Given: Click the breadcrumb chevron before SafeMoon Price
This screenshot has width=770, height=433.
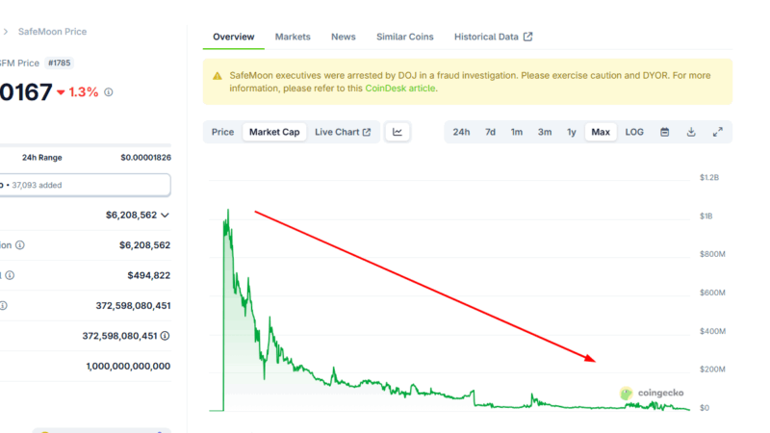Looking at the screenshot, I should click(x=6, y=32).
